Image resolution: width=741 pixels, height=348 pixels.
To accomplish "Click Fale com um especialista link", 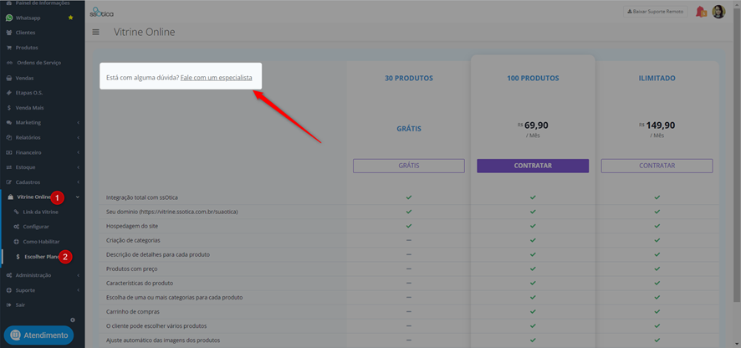I will coord(216,78).
